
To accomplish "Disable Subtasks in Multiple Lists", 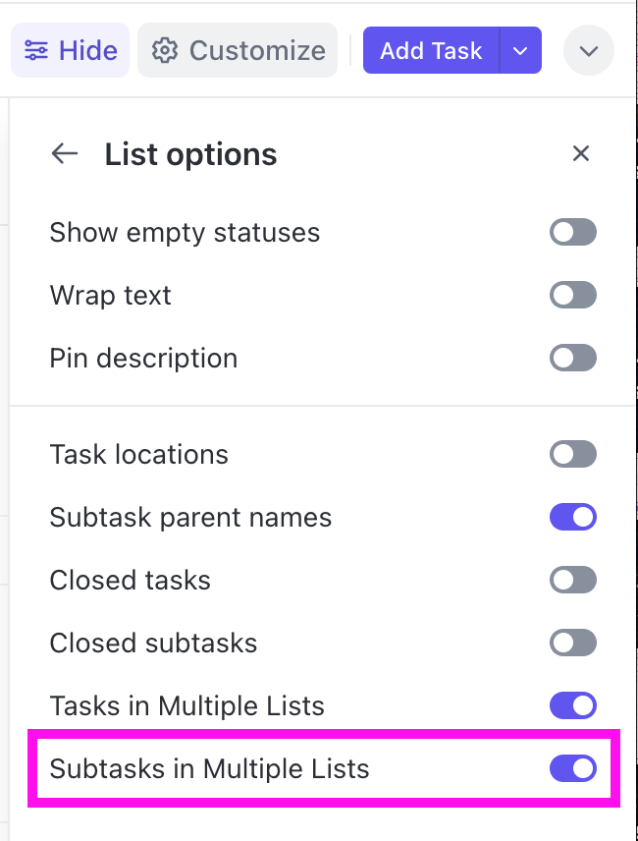I will [573, 769].
